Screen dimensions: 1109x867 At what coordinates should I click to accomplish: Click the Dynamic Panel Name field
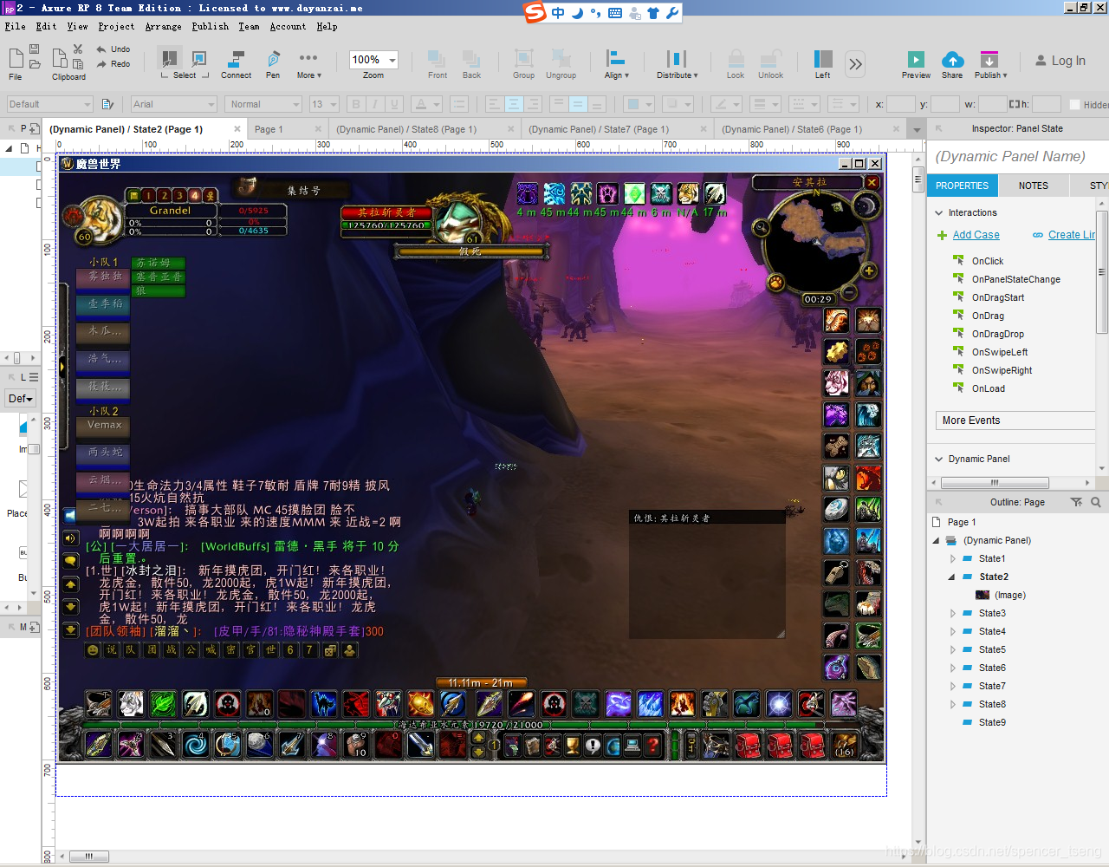[x=1017, y=156]
